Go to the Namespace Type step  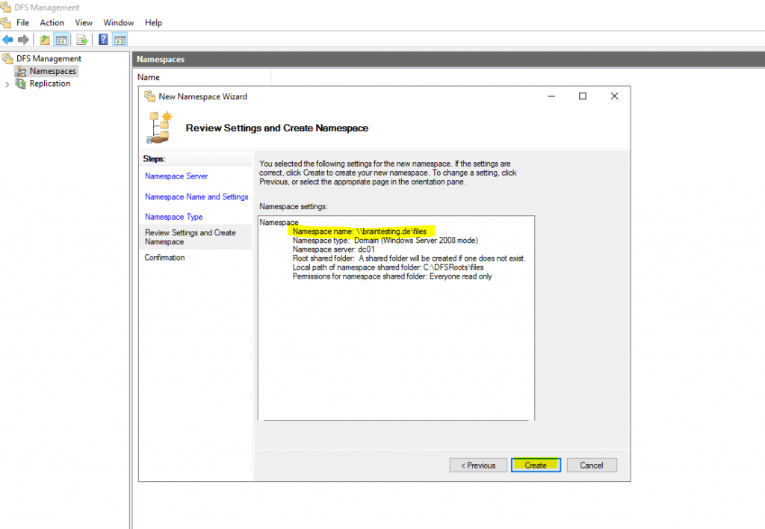click(x=173, y=217)
